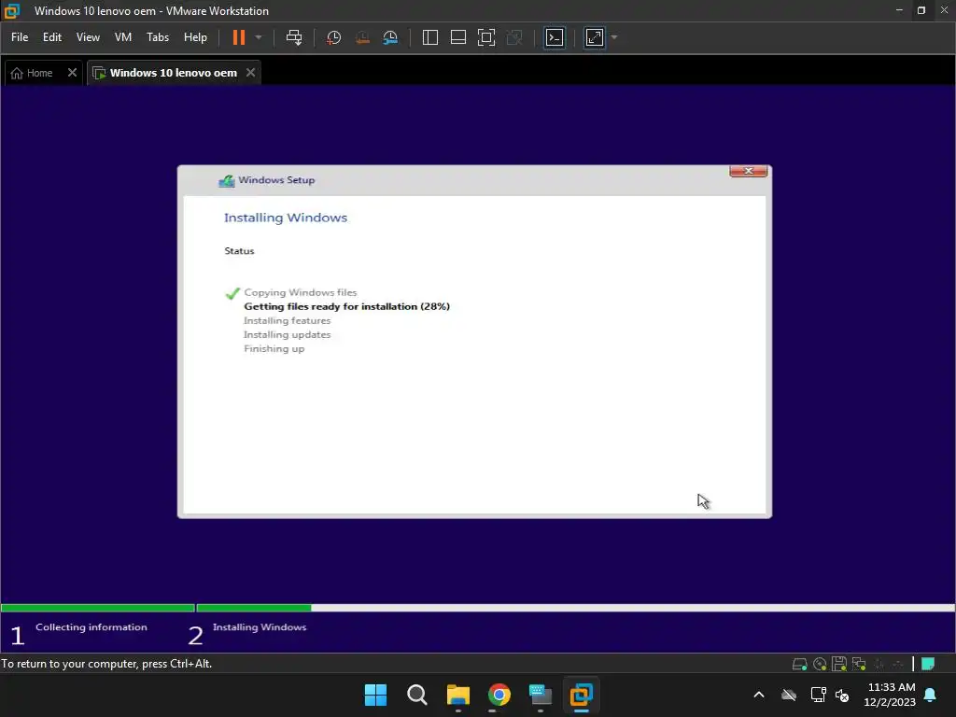Open the Help menu

[195, 37]
